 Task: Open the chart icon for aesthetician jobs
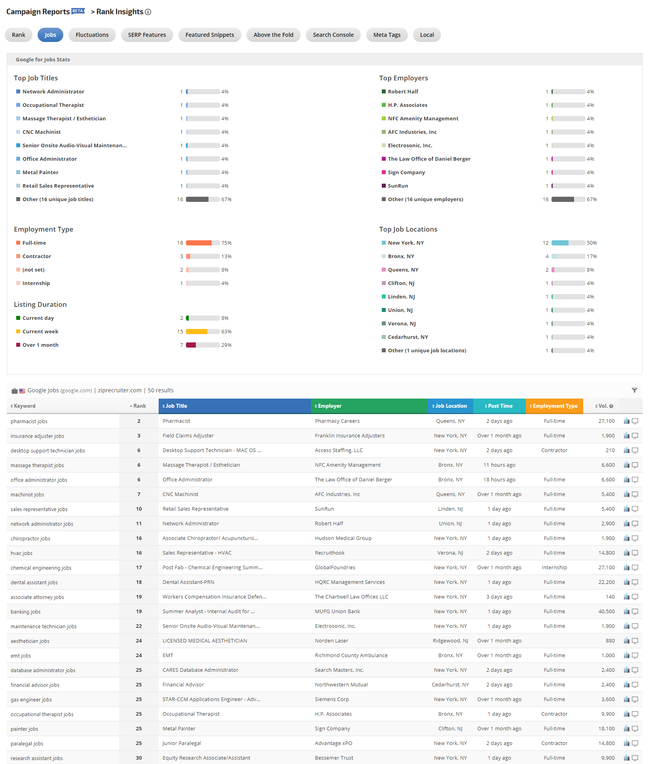point(627,640)
